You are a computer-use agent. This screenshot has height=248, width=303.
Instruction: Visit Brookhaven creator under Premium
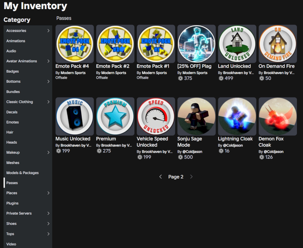[x=117, y=145]
